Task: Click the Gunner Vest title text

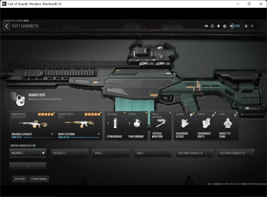Action: [37, 95]
